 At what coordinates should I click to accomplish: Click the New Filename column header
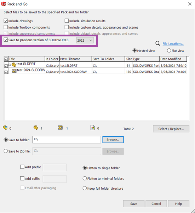coord(76,59)
